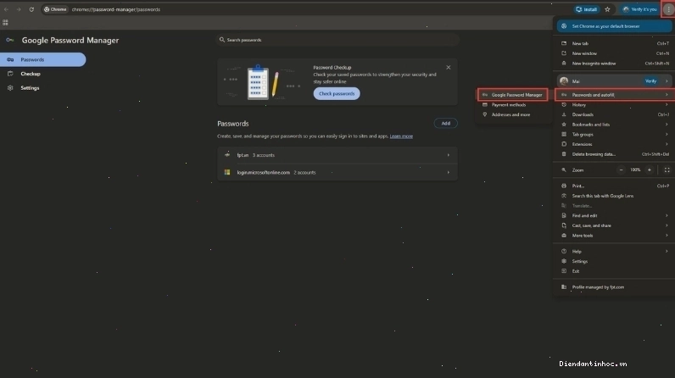
Task: Click the Check passwords button
Action: point(337,94)
